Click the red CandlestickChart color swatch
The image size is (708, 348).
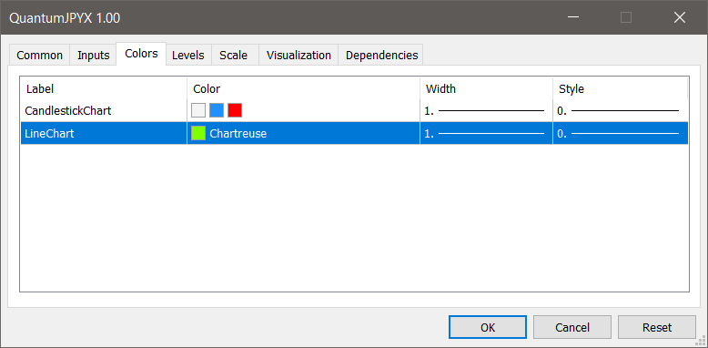[235, 110]
